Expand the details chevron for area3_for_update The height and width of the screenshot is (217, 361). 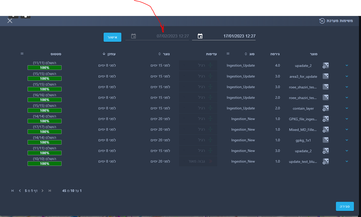347,76
